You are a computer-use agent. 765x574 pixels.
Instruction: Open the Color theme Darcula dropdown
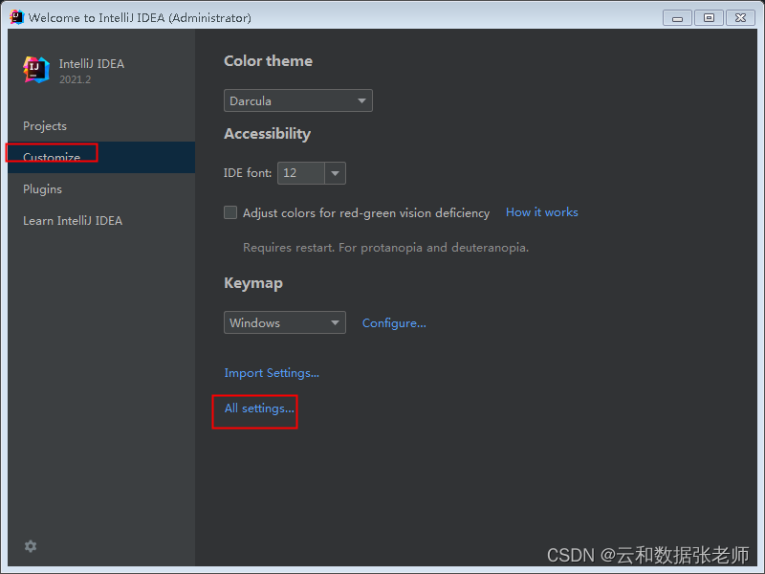pos(298,100)
